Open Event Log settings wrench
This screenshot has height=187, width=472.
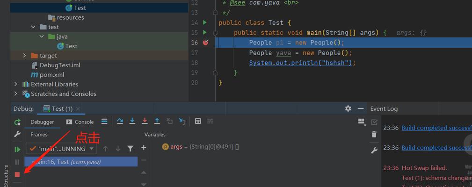tap(374, 151)
